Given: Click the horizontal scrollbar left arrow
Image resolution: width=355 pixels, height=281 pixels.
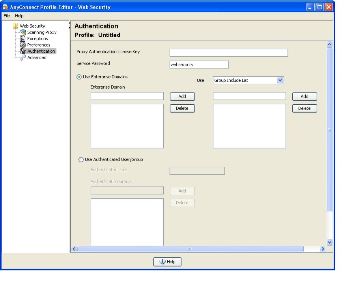Looking at the screenshot, I should 74,249.
